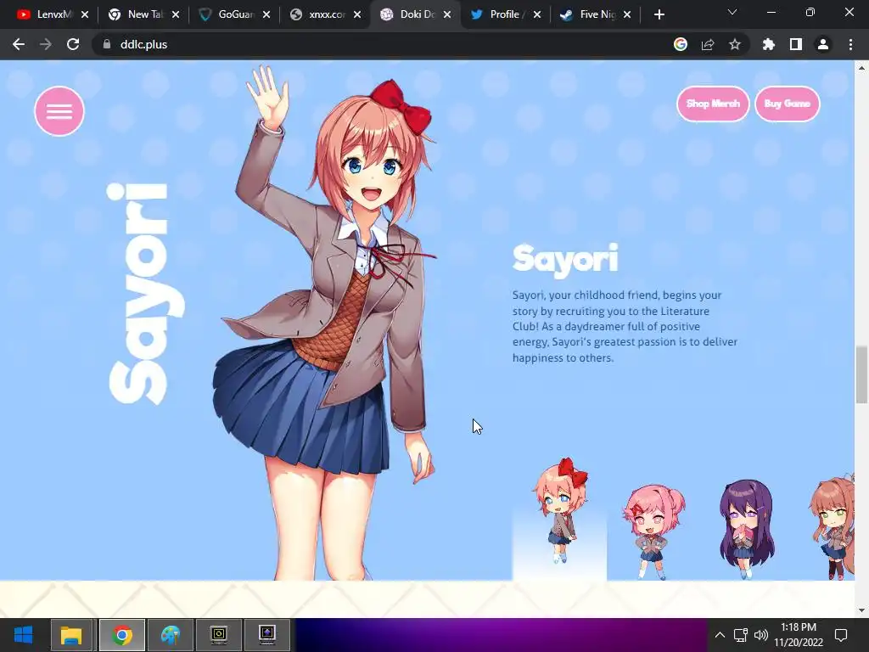The height and width of the screenshot is (652, 869).
Task: Bookmark this page with the star icon
Action: click(x=735, y=44)
